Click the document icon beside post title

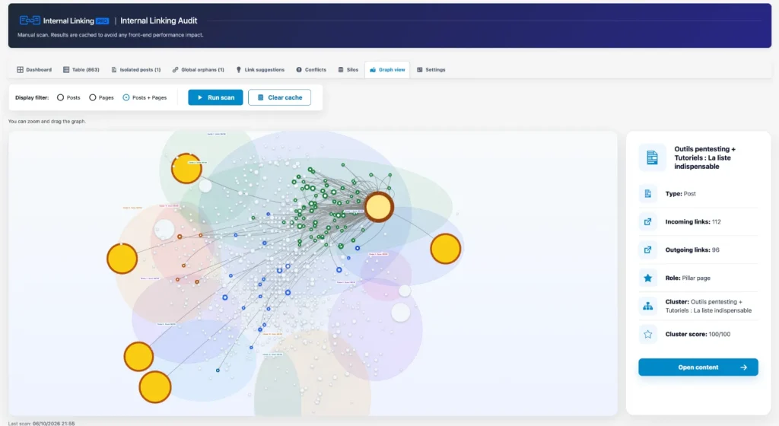pyautogui.click(x=652, y=157)
